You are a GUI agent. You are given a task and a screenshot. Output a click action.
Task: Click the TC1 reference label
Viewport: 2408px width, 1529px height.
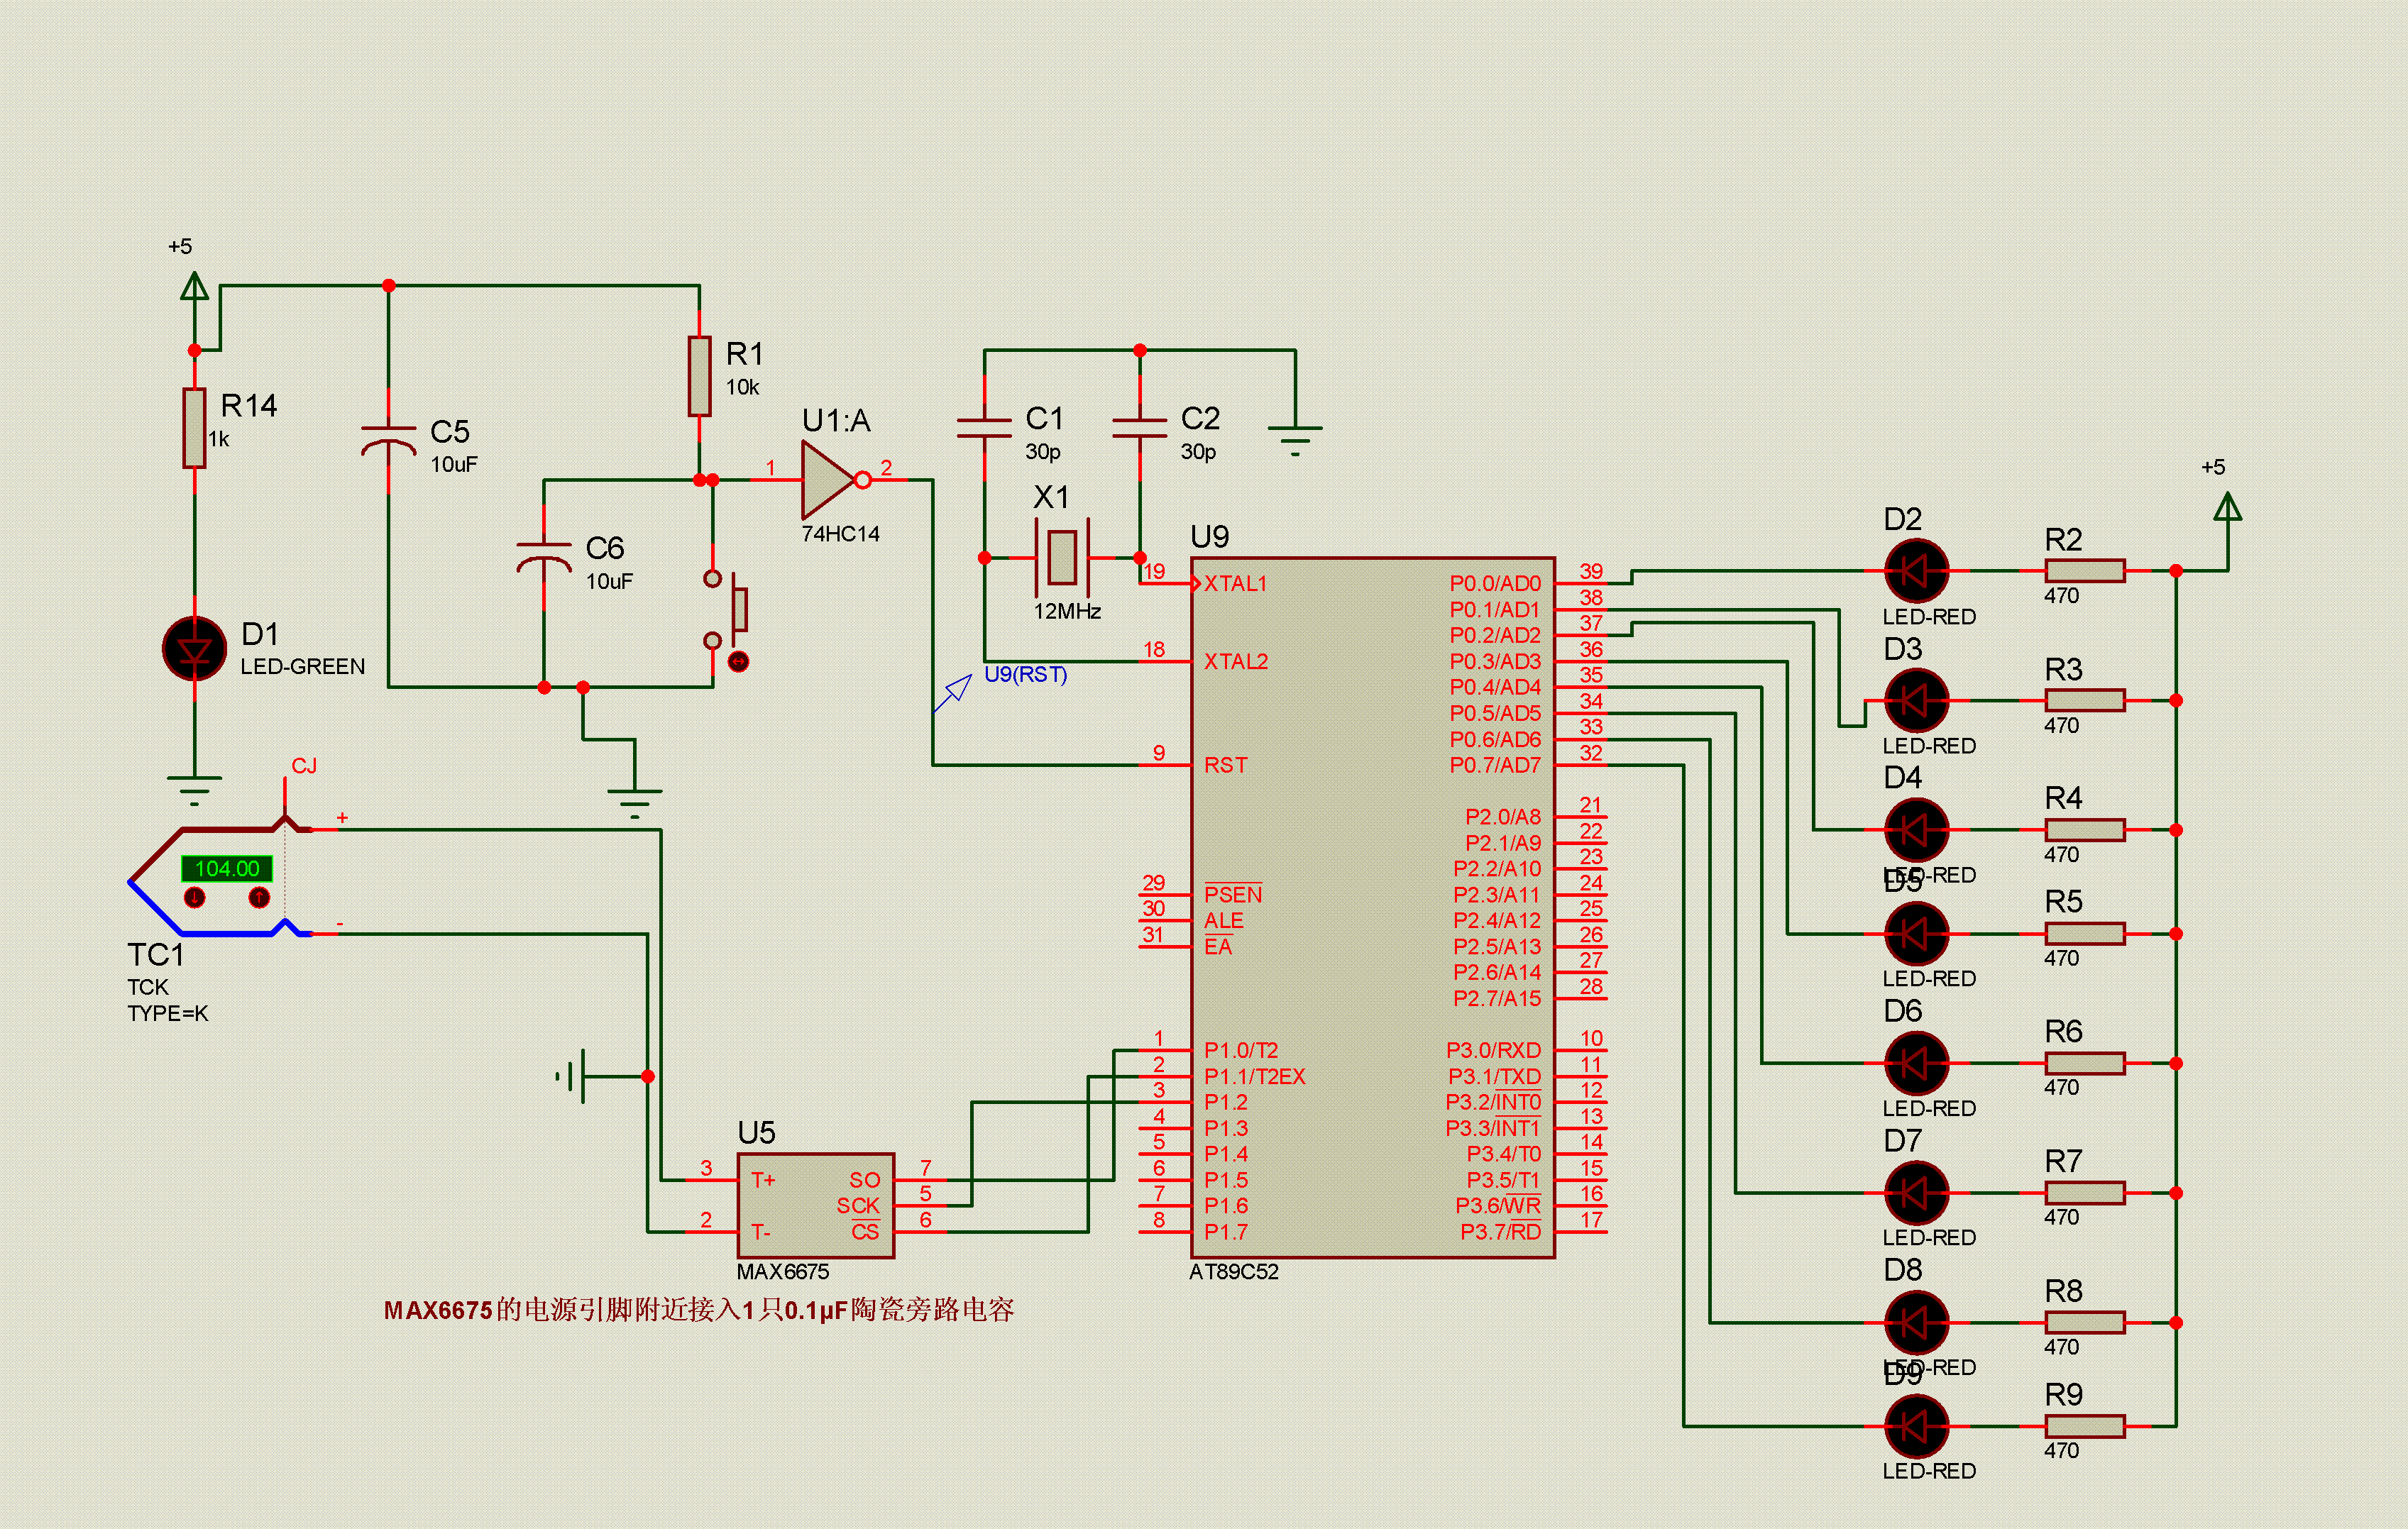[155, 955]
